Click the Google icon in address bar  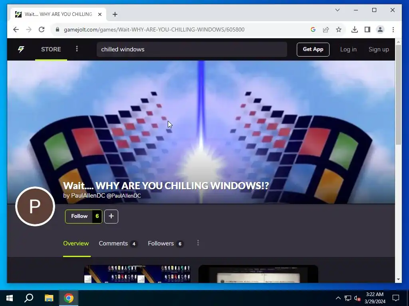[313, 29]
